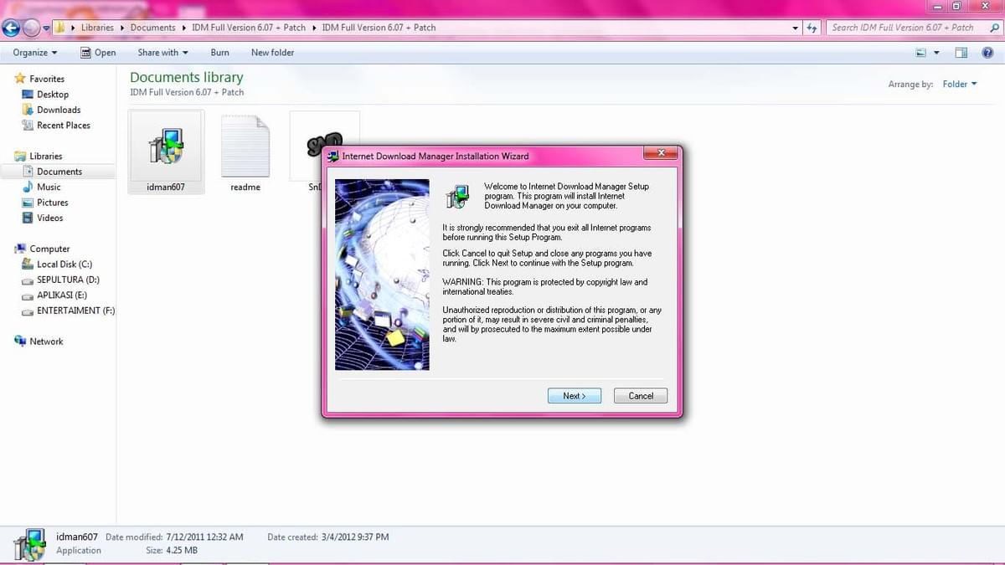Open the idman607 installer file icon
The width and height of the screenshot is (1005, 565).
click(x=166, y=146)
